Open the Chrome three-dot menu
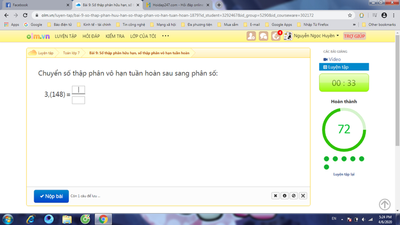 (394, 15)
